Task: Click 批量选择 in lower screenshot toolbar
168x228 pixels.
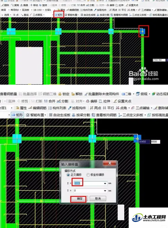Action: (28, 94)
